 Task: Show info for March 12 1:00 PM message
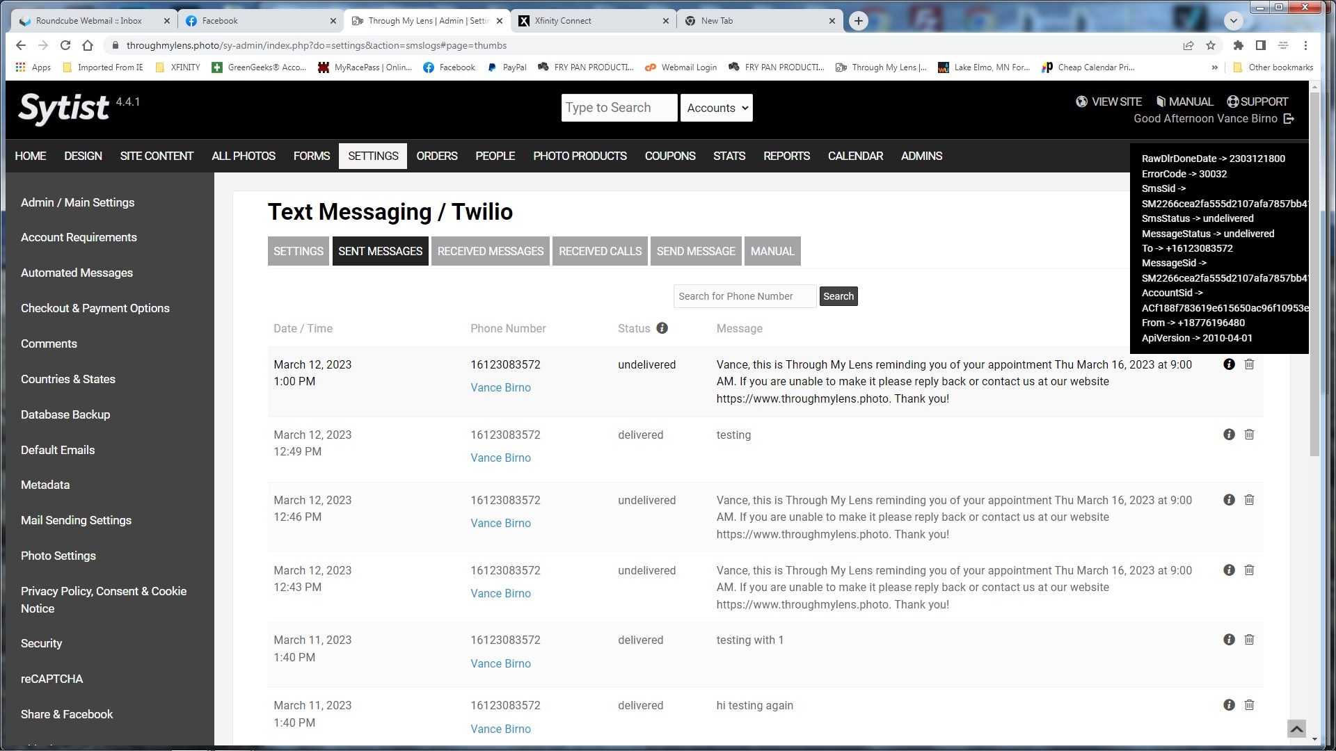point(1229,364)
